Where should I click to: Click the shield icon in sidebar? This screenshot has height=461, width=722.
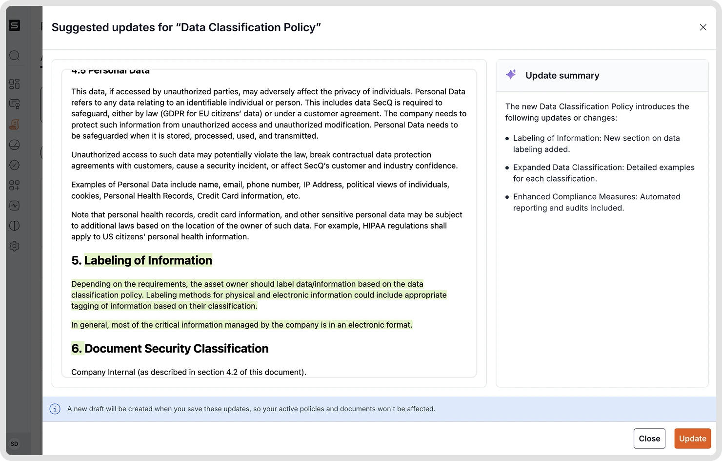click(x=15, y=226)
